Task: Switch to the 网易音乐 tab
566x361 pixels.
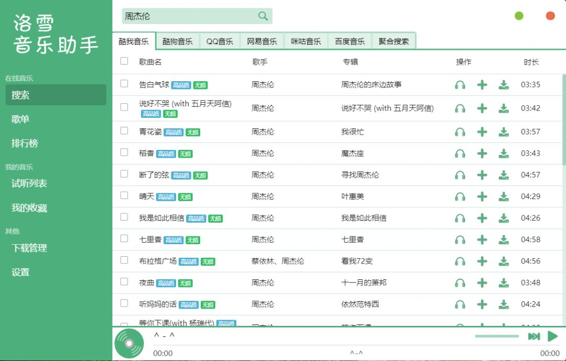Action: pyautogui.click(x=262, y=41)
